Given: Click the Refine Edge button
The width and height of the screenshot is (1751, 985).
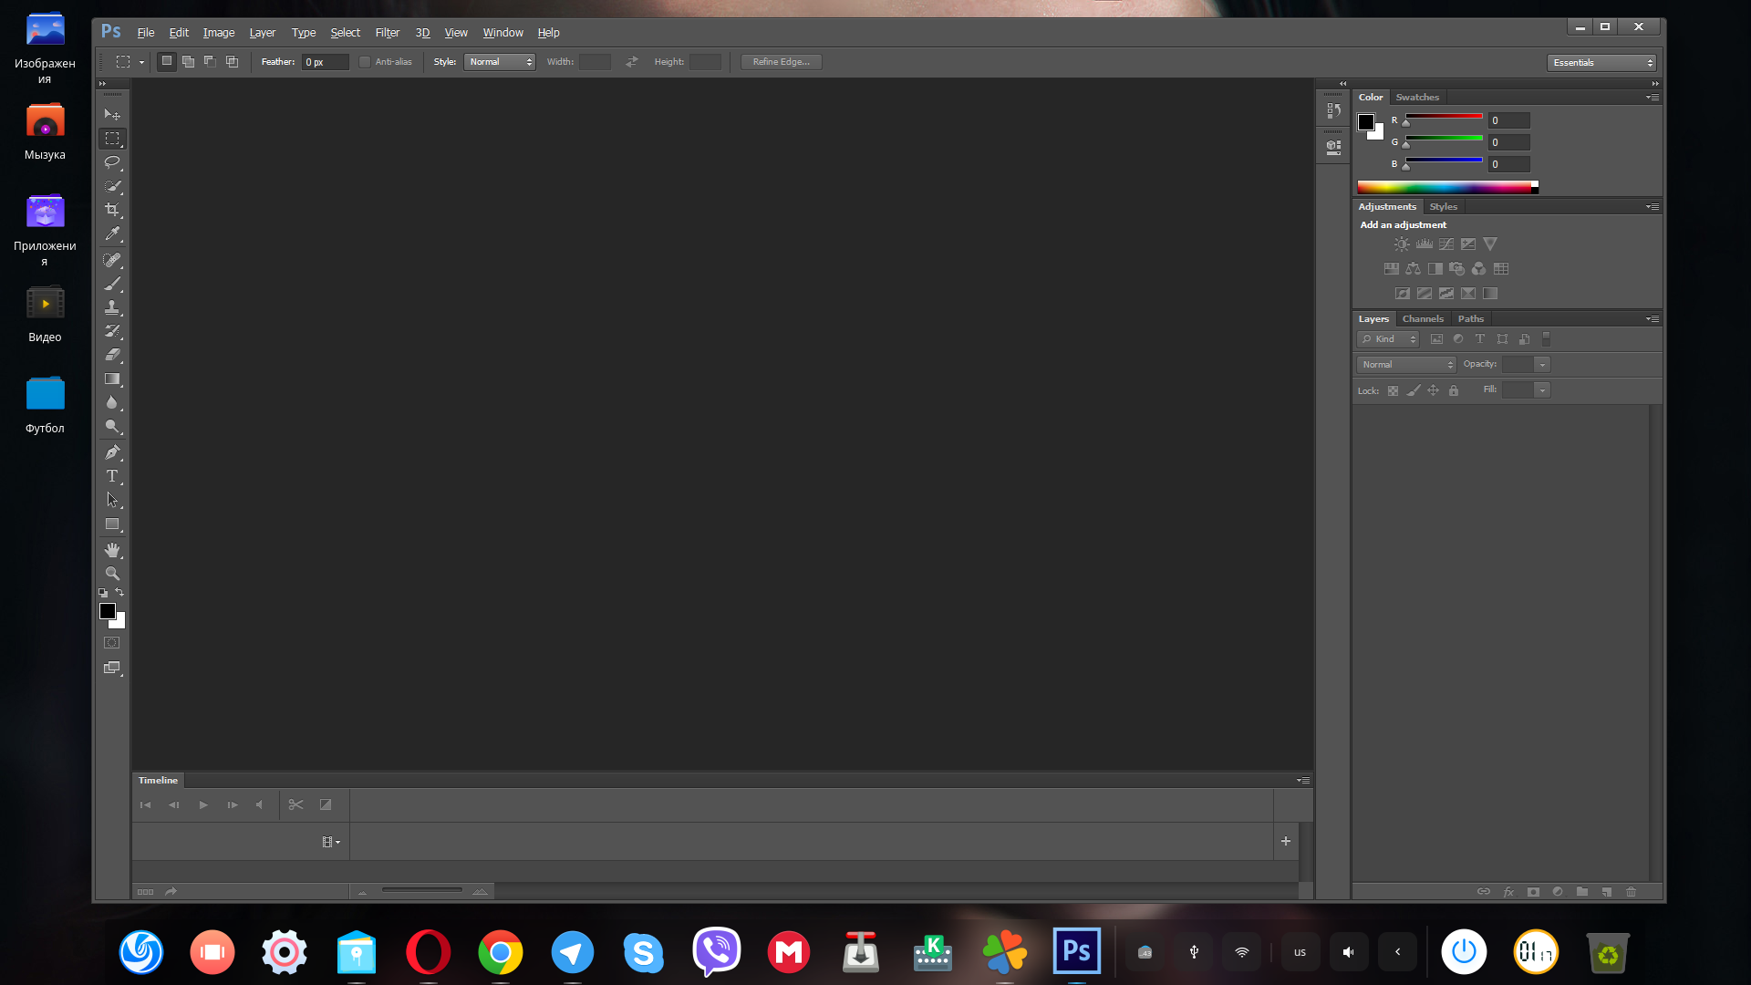Looking at the screenshot, I should click(782, 61).
